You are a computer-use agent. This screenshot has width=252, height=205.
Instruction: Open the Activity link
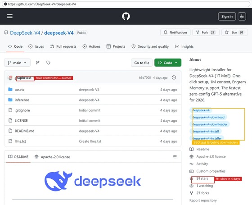click(x=199, y=164)
